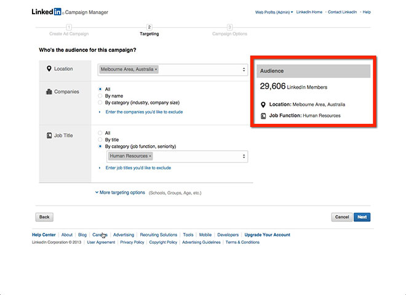
Task: Click the Audience panel location pin icon
Action: pyautogui.click(x=263, y=105)
